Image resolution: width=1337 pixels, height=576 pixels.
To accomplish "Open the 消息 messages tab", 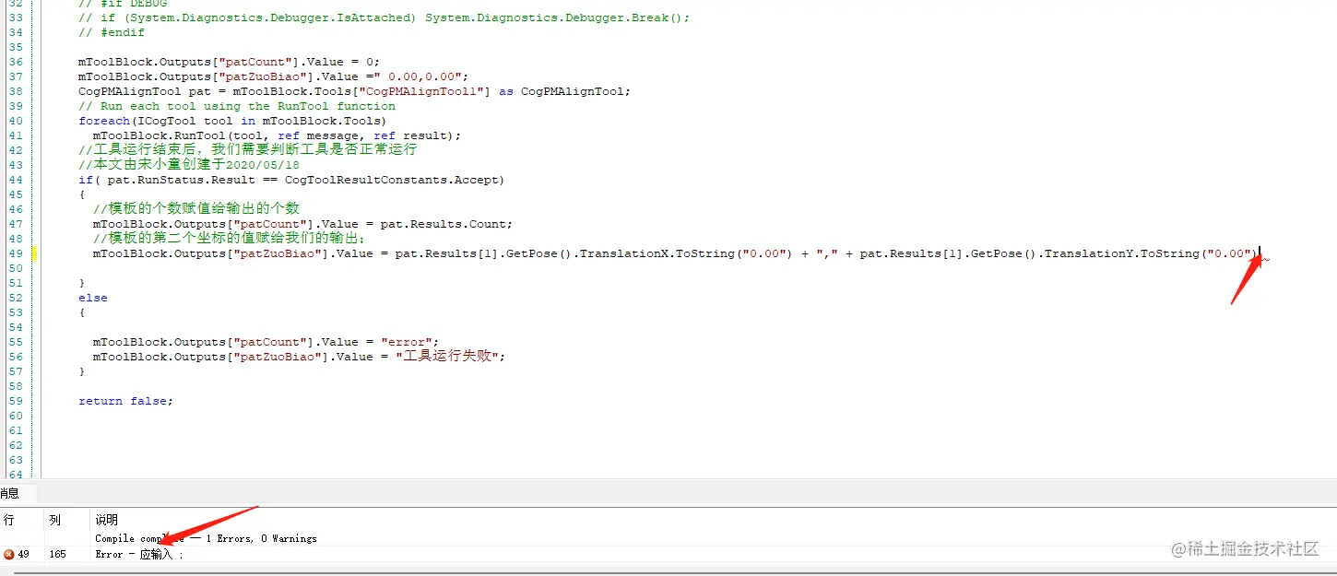I will [x=9, y=493].
